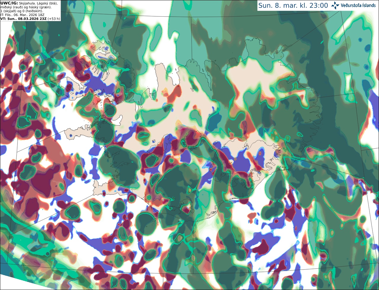Click the 'Veðurstofa Íslands' name text
Viewport: 379px width, 290px height.
click(358, 5)
